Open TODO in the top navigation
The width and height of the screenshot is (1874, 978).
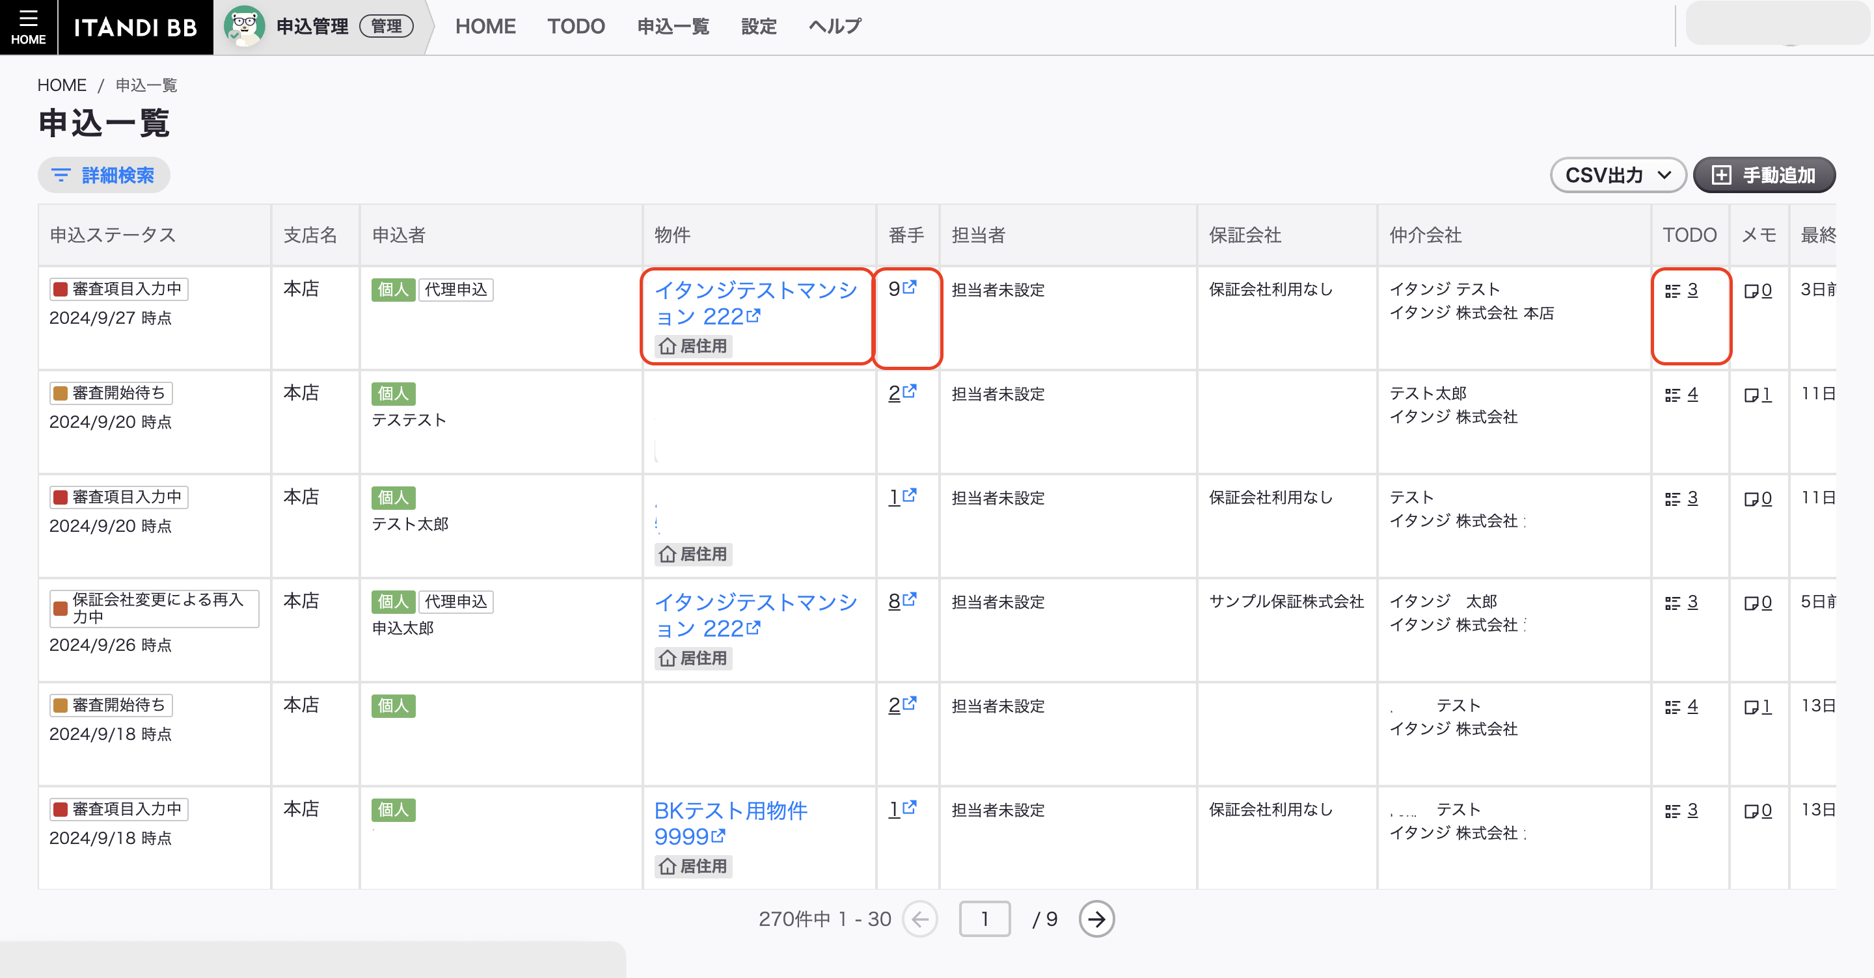576,27
